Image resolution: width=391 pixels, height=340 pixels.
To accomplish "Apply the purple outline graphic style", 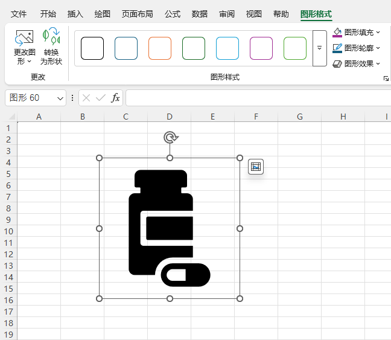I will [261, 48].
